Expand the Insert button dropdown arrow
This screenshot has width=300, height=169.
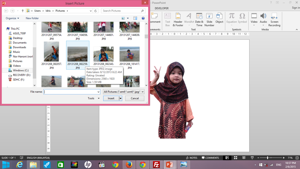[x=120, y=98]
